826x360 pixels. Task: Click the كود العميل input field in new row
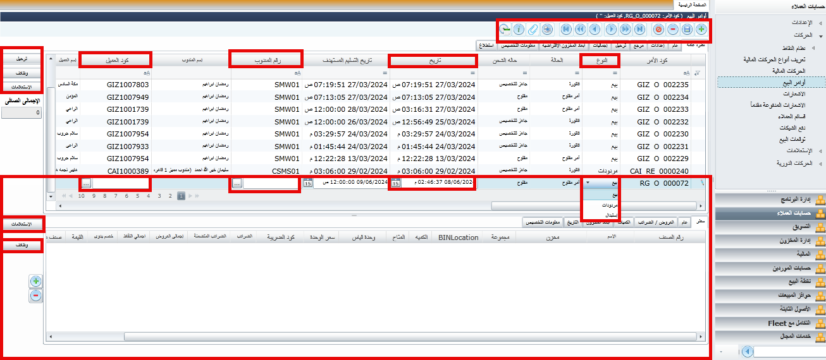coord(121,183)
